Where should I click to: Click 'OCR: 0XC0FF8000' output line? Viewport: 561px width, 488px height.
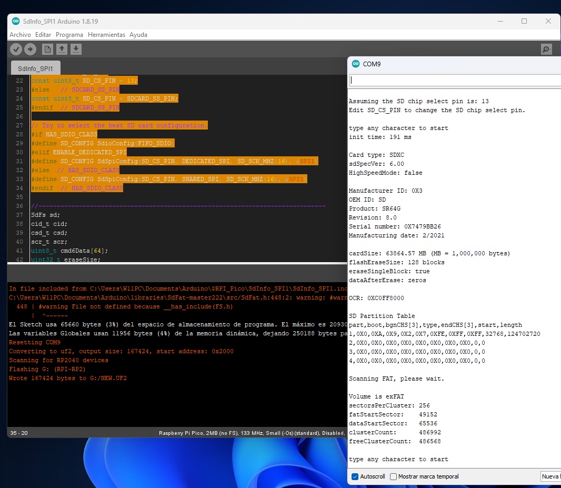376,298
